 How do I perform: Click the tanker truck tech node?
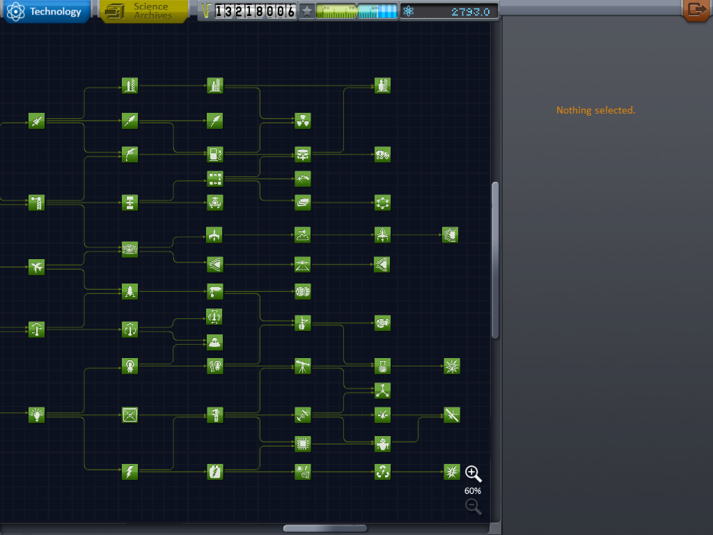(x=382, y=154)
